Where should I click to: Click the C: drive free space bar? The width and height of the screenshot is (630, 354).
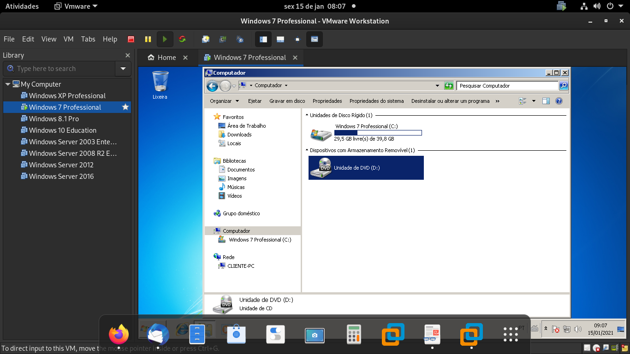[378, 133]
